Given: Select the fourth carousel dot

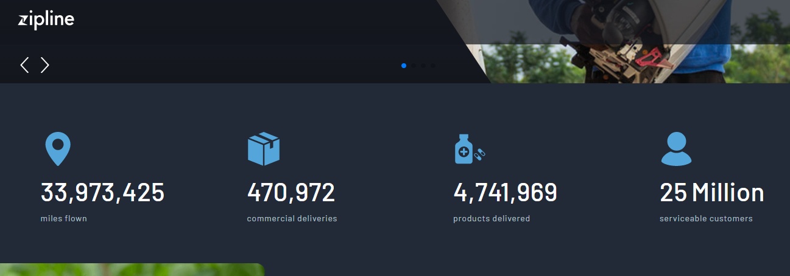Looking at the screenshot, I should coord(433,65).
